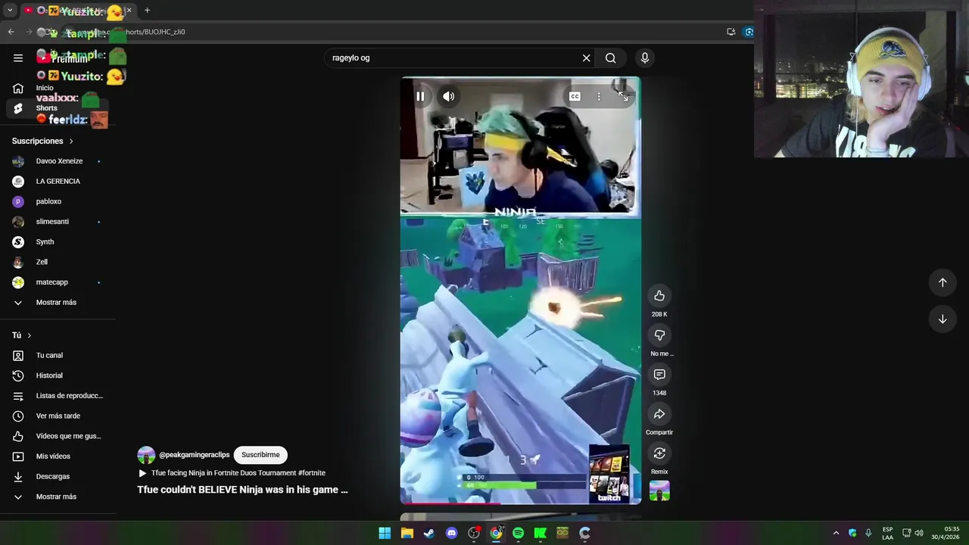Open the Windows Start menu
Viewport: 969px width, 545px height.
385,533
